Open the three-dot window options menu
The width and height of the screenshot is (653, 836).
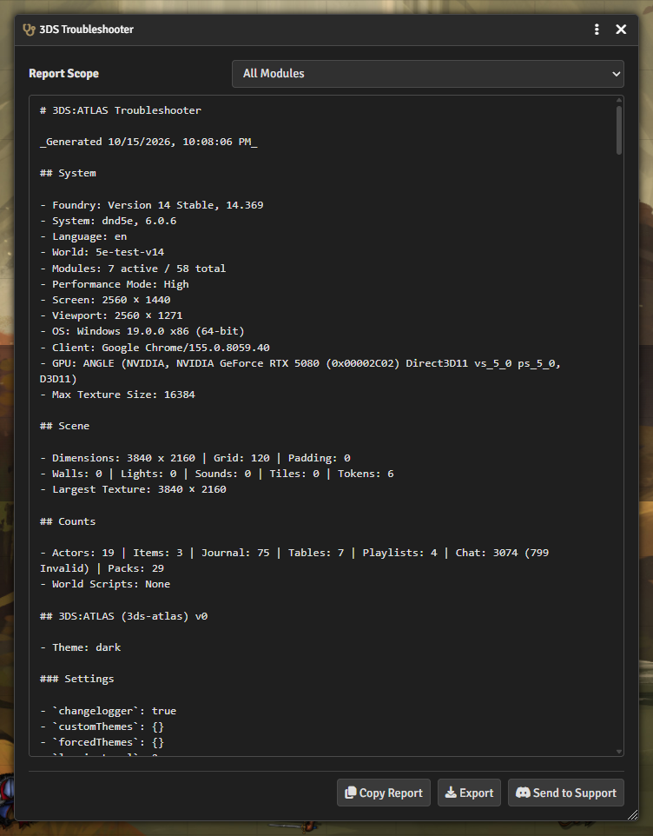tap(597, 30)
